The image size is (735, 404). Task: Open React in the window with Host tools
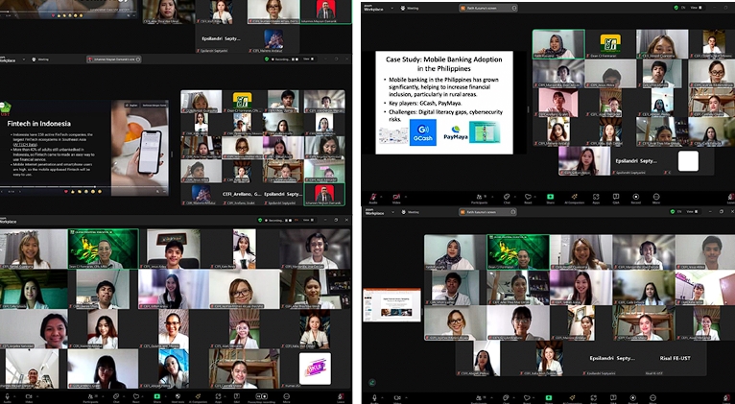[136, 396]
